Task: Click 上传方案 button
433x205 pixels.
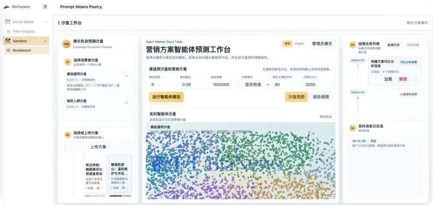Action: click(98, 147)
